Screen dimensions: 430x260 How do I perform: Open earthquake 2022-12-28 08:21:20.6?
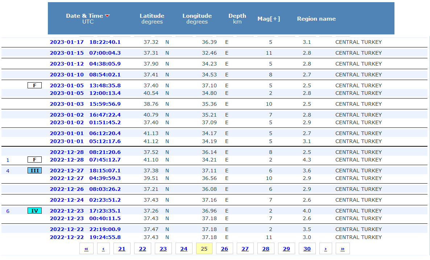point(85,152)
